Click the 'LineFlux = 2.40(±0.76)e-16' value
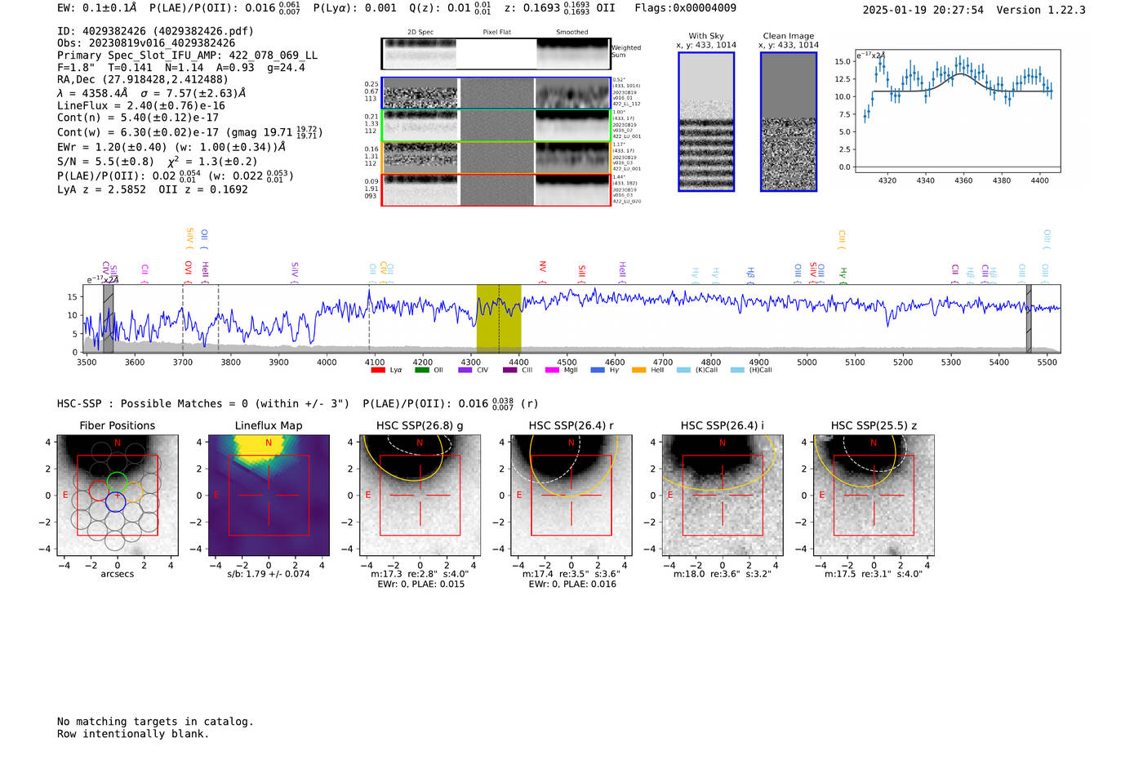 pos(141,105)
